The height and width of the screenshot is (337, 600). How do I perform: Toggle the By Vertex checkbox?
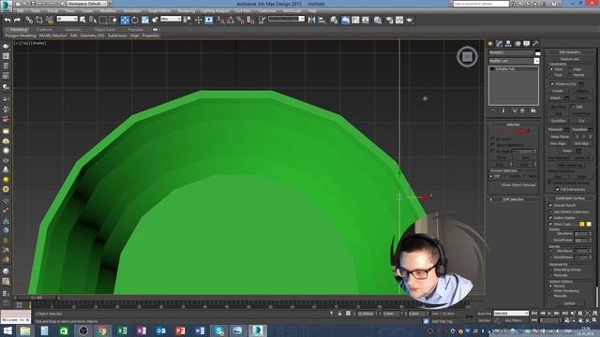493,139
